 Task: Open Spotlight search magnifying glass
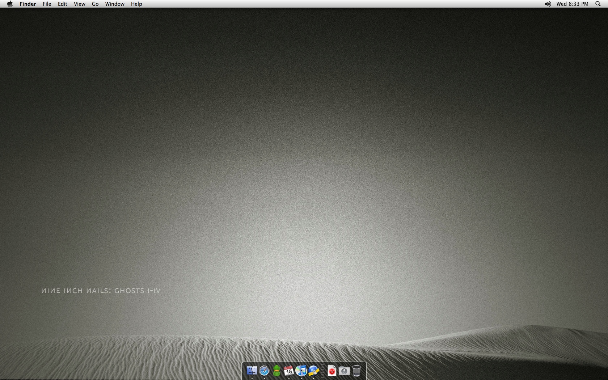tap(598, 4)
